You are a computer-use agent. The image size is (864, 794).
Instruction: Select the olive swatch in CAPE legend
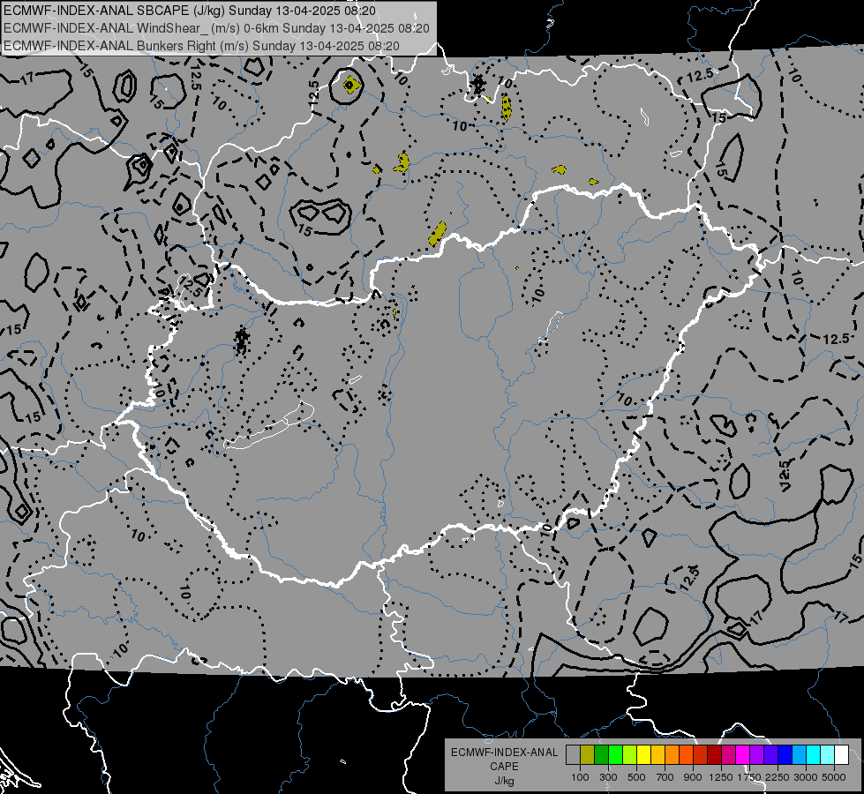pos(588,754)
